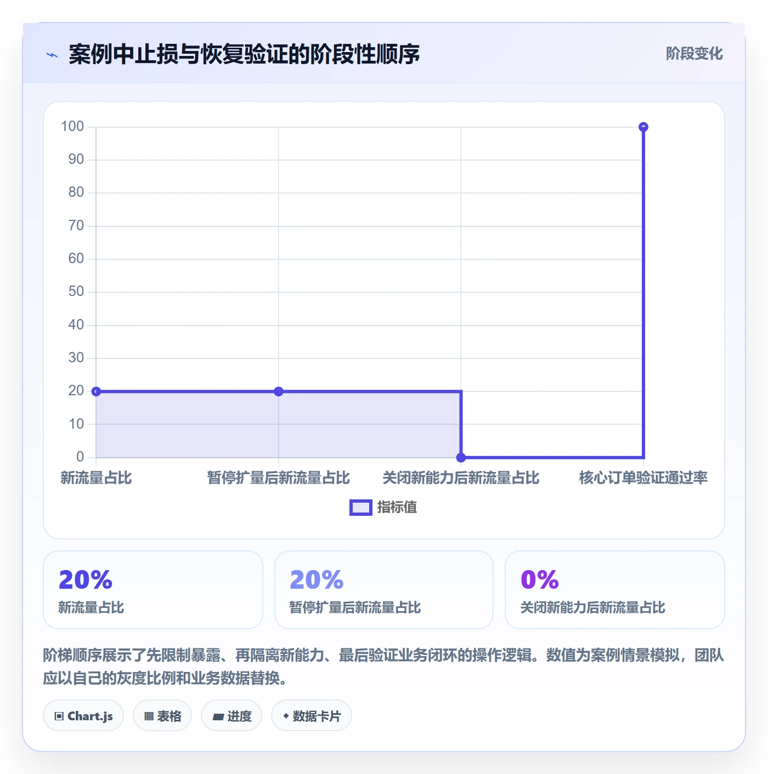The width and height of the screenshot is (768, 774).
Task: Click the description paragraph starting with 阶梯顺序展示了
Action: pyautogui.click(x=383, y=667)
